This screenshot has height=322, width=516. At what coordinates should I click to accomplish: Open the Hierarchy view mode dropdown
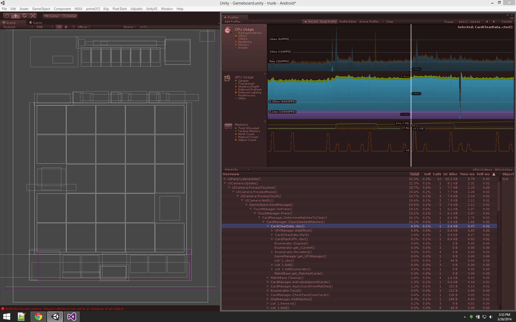tap(237, 170)
